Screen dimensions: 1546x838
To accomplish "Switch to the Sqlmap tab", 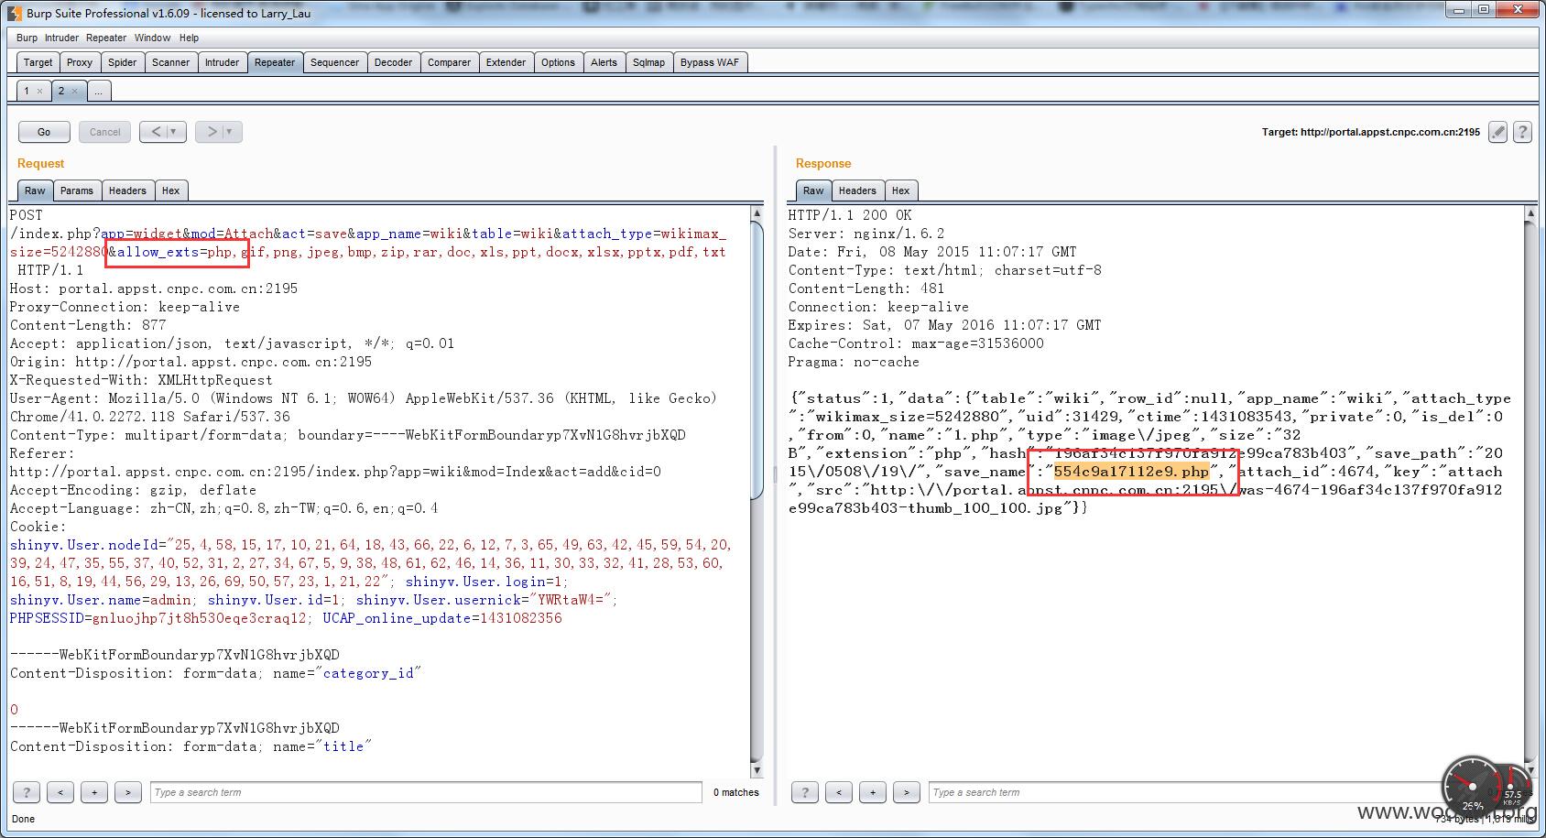I will tap(648, 62).
